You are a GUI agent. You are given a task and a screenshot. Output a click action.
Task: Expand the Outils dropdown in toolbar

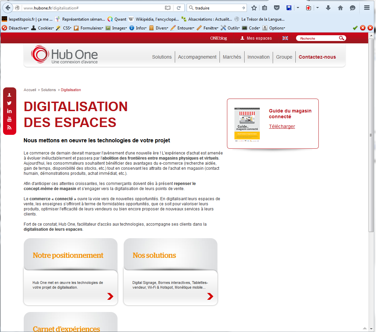point(230,28)
